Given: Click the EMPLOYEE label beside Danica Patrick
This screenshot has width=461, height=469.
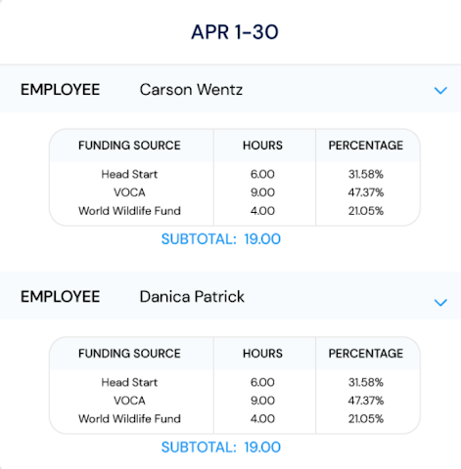Looking at the screenshot, I should click(x=61, y=297).
